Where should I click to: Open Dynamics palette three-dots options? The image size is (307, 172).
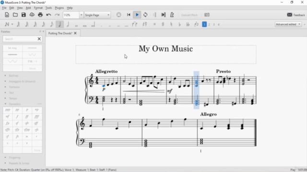coord(39,104)
